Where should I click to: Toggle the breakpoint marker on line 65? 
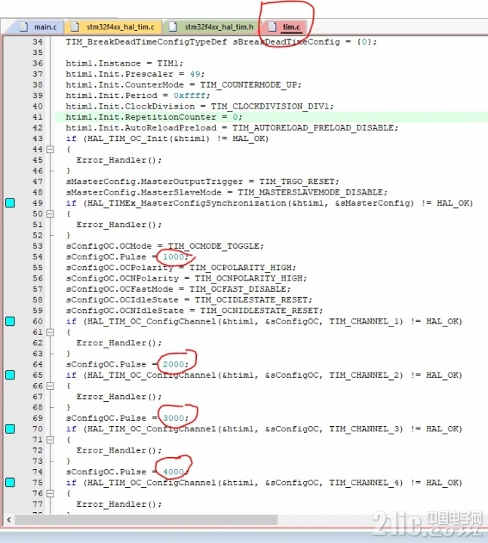(x=11, y=375)
